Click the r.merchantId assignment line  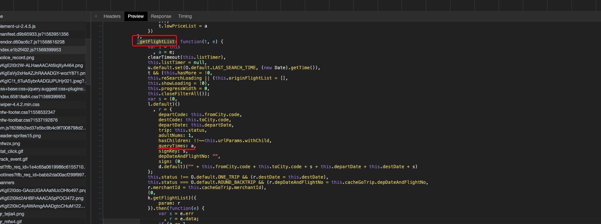(x=207, y=188)
